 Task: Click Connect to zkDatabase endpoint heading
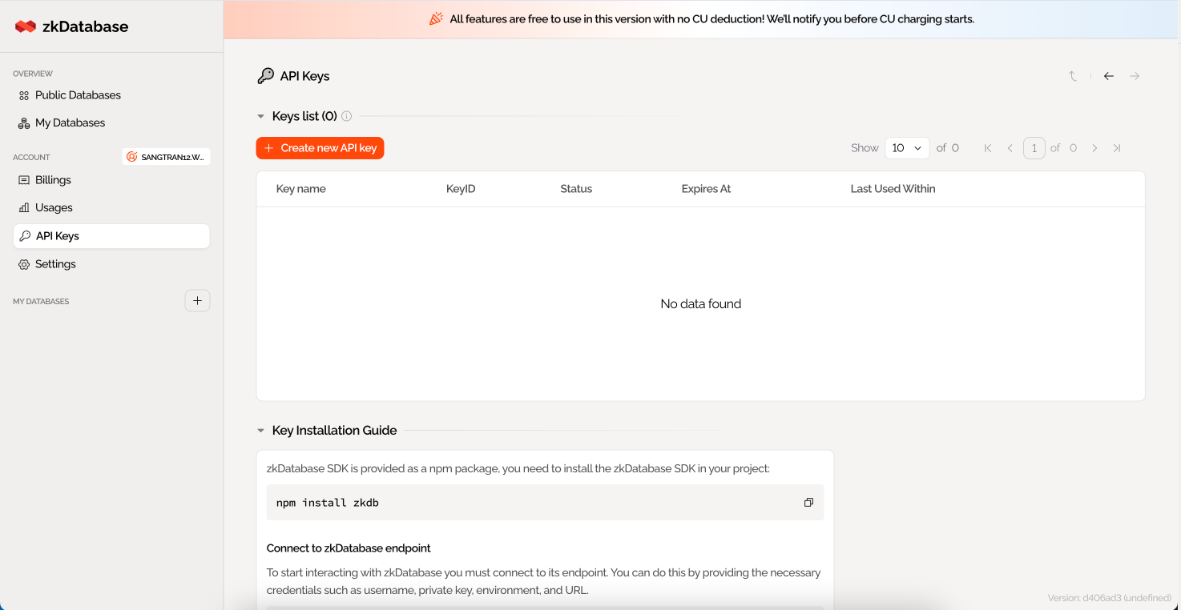349,548
